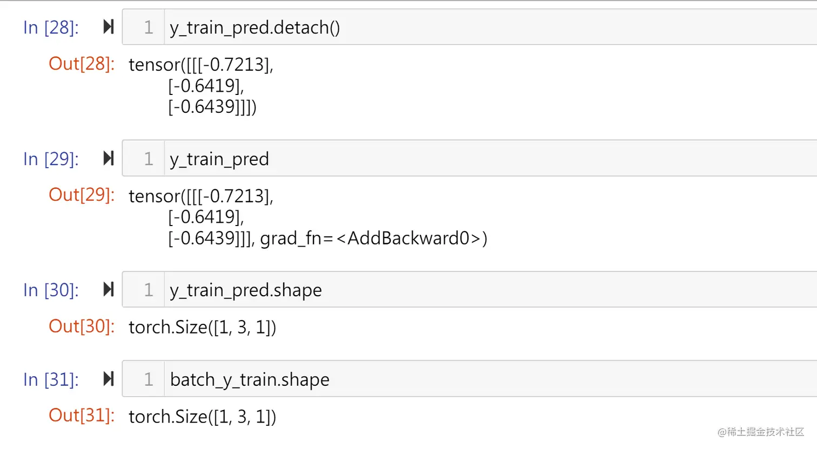
Task: Click the Out[30] output prompt
Action: [x=82, y=326]
